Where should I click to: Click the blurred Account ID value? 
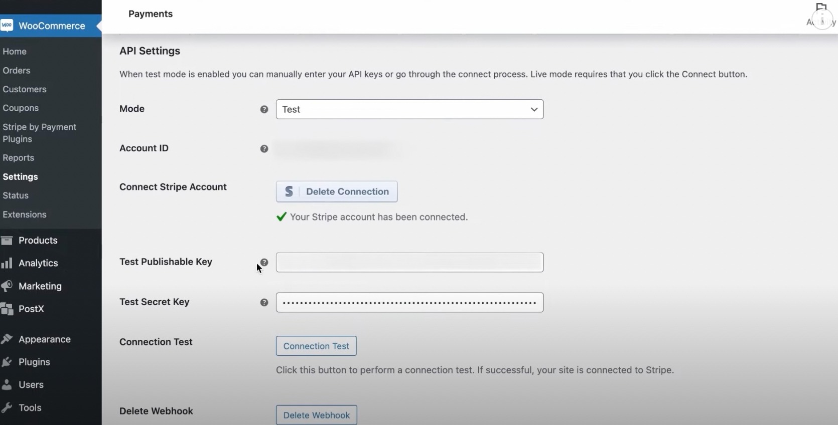336,149
